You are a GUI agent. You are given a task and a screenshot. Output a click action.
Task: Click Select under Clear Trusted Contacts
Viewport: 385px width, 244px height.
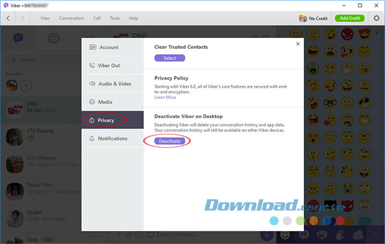click(170, 58)
